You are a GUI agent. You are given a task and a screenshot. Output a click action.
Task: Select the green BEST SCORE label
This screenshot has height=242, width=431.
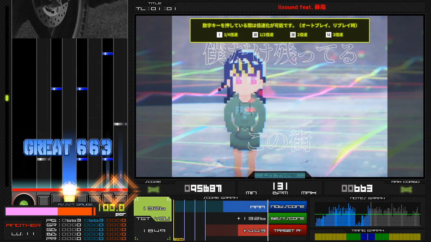click(x=287, y=218)
